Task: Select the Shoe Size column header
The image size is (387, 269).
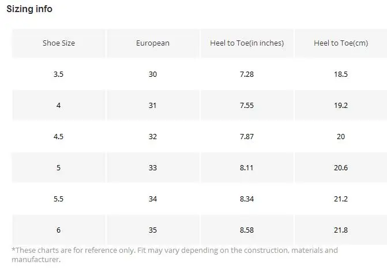Action: coord(59,43)
